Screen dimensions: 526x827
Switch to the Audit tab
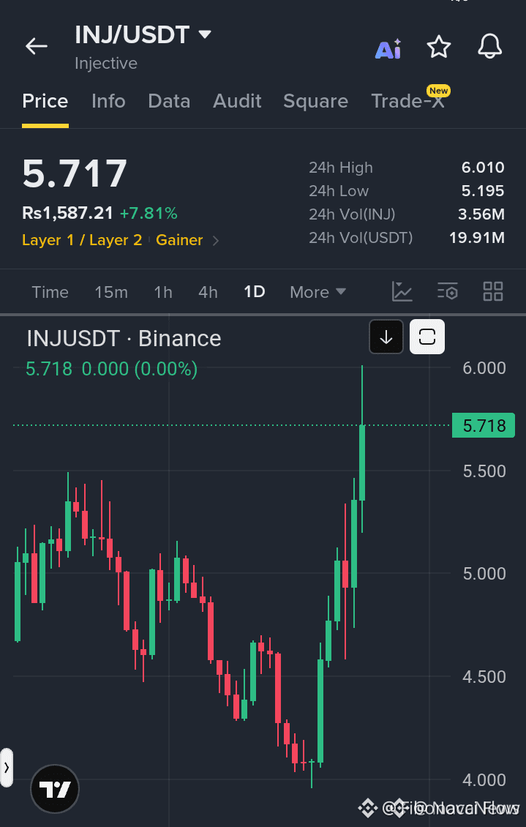coord(237,101)
